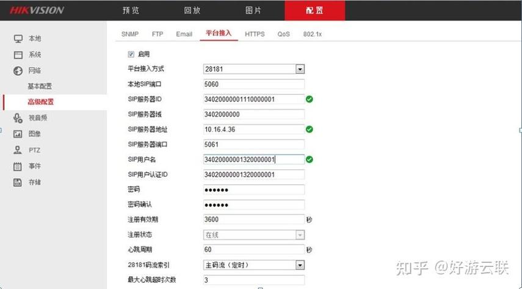Click the SIP服务器ID input field
This screenshot has height=289, width=522.
pyautogui.click(x=254, y=99)
